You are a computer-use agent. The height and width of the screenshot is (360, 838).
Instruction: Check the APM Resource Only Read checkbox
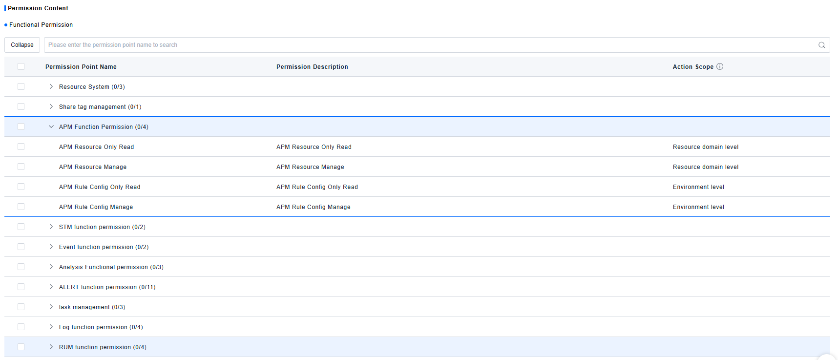[21, 147]
